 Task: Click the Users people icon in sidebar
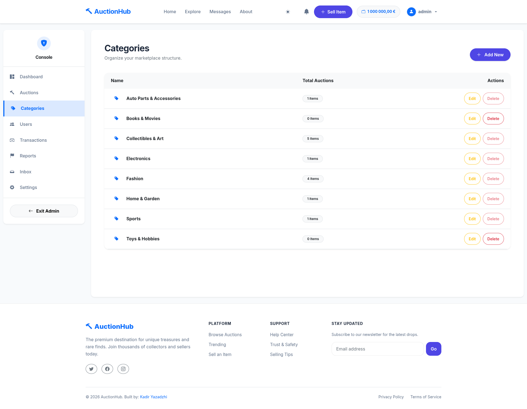click(x=12, y=124)
